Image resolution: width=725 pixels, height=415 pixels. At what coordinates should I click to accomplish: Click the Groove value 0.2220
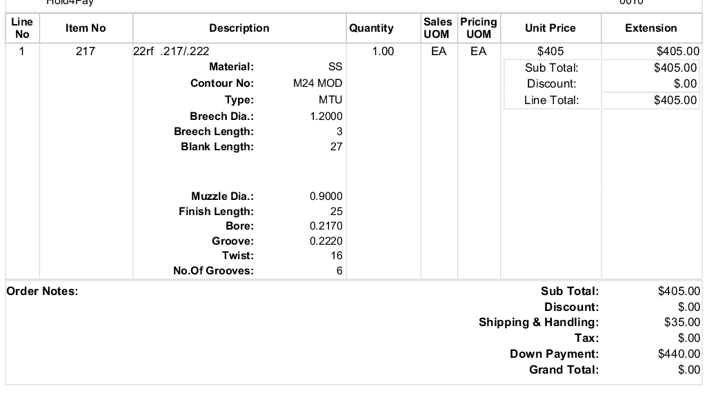[x=326, y=241]
